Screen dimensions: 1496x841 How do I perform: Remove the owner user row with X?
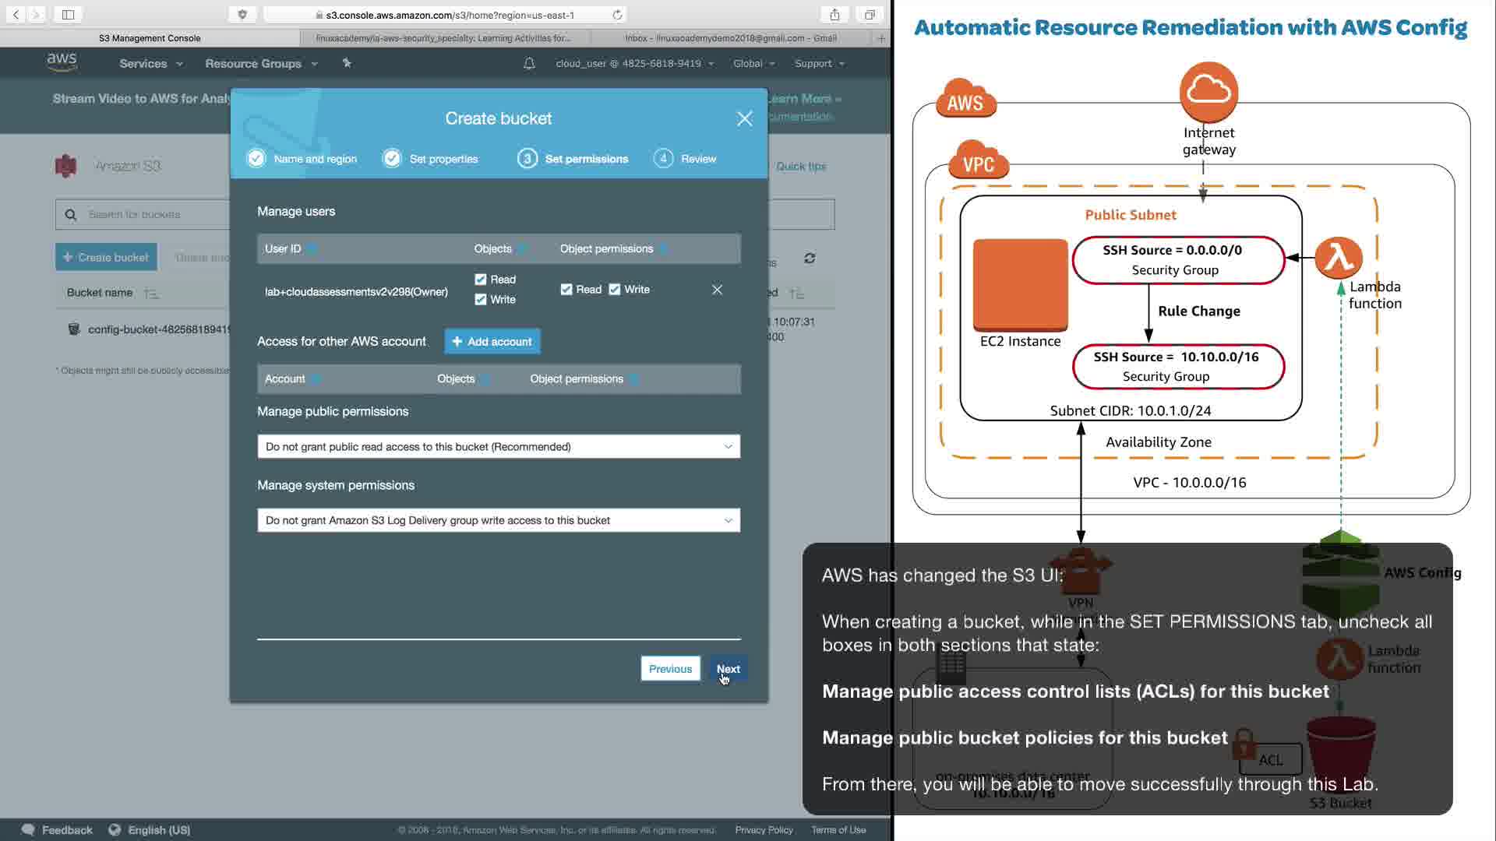pos(717,290)
